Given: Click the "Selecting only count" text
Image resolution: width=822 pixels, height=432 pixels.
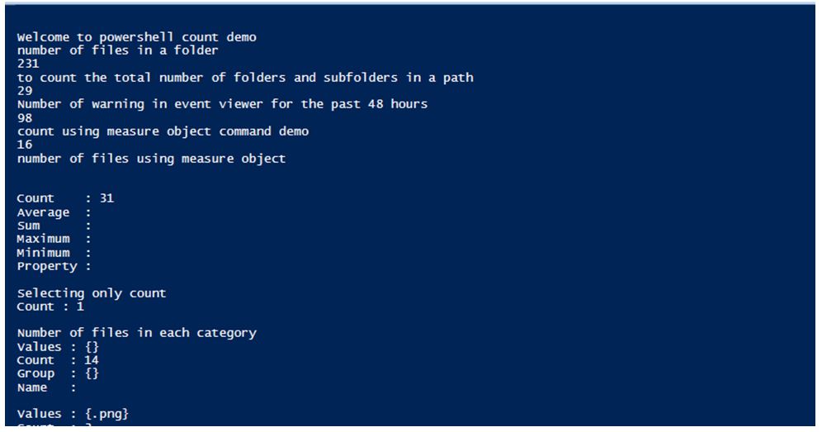Looking at the screenshot, I should 91,293.
